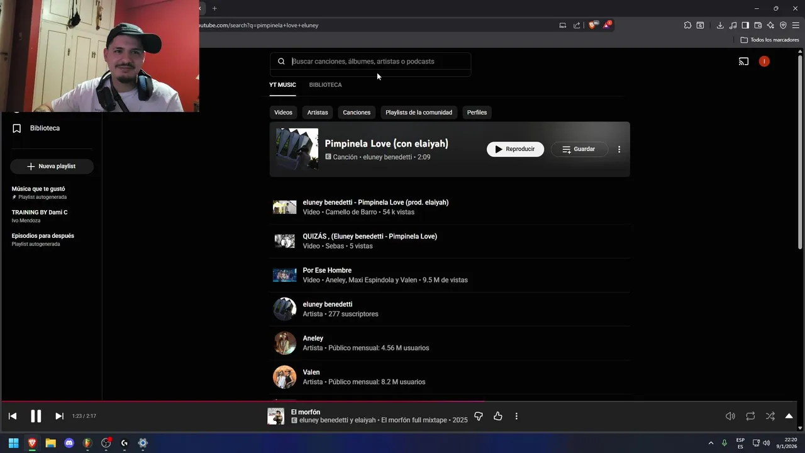The width and height of the screenshot is (805, 453).
Task: Filter results by Videos chip
Action: tap(283, 113)
